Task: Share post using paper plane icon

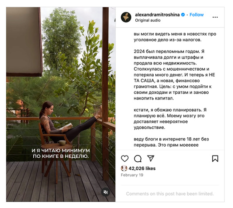Action: click(x=150, y=158)
